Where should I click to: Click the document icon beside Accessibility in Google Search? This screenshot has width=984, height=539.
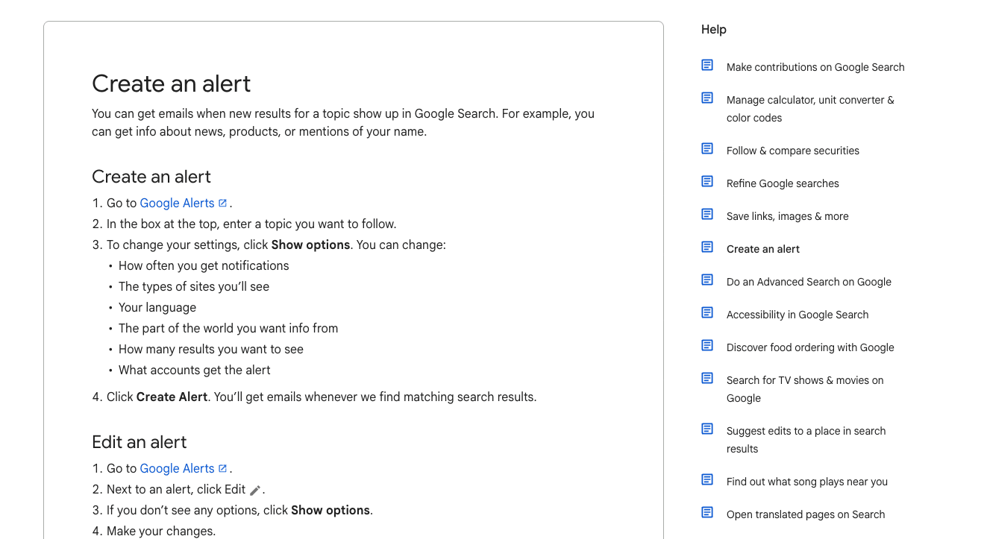click(x=707, y=313)
